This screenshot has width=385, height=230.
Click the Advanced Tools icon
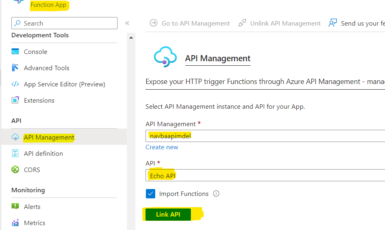click(15, 68)
